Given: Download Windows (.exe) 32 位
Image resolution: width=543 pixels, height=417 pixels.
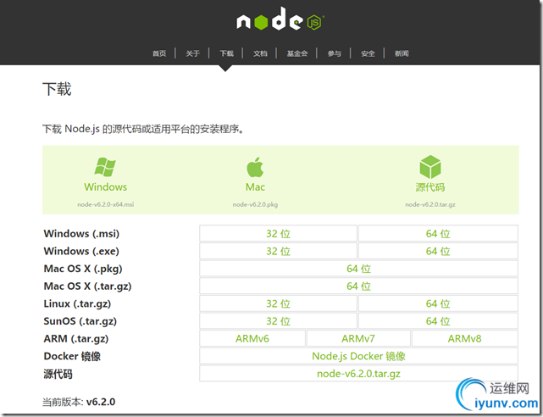Looking at the screenshot, I should (278, 251).
